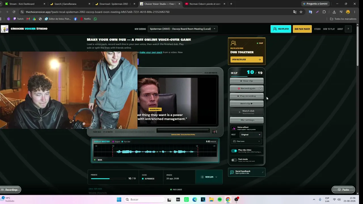
Task: Switch to Norman Osborn YouTube tab
Action: pos(205,4)
